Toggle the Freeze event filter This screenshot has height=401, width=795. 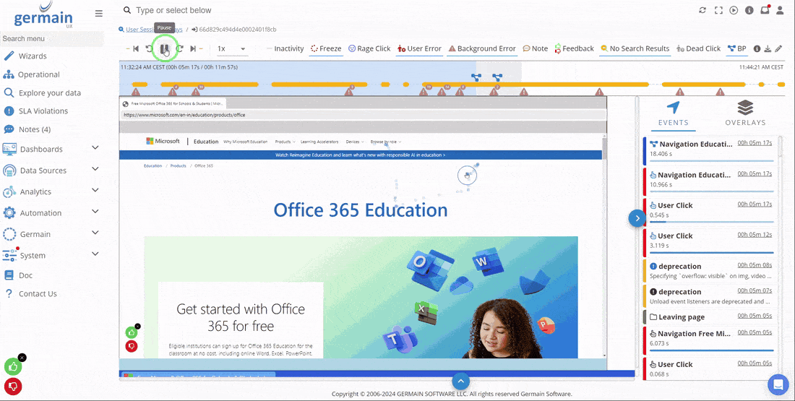(326, 48)
